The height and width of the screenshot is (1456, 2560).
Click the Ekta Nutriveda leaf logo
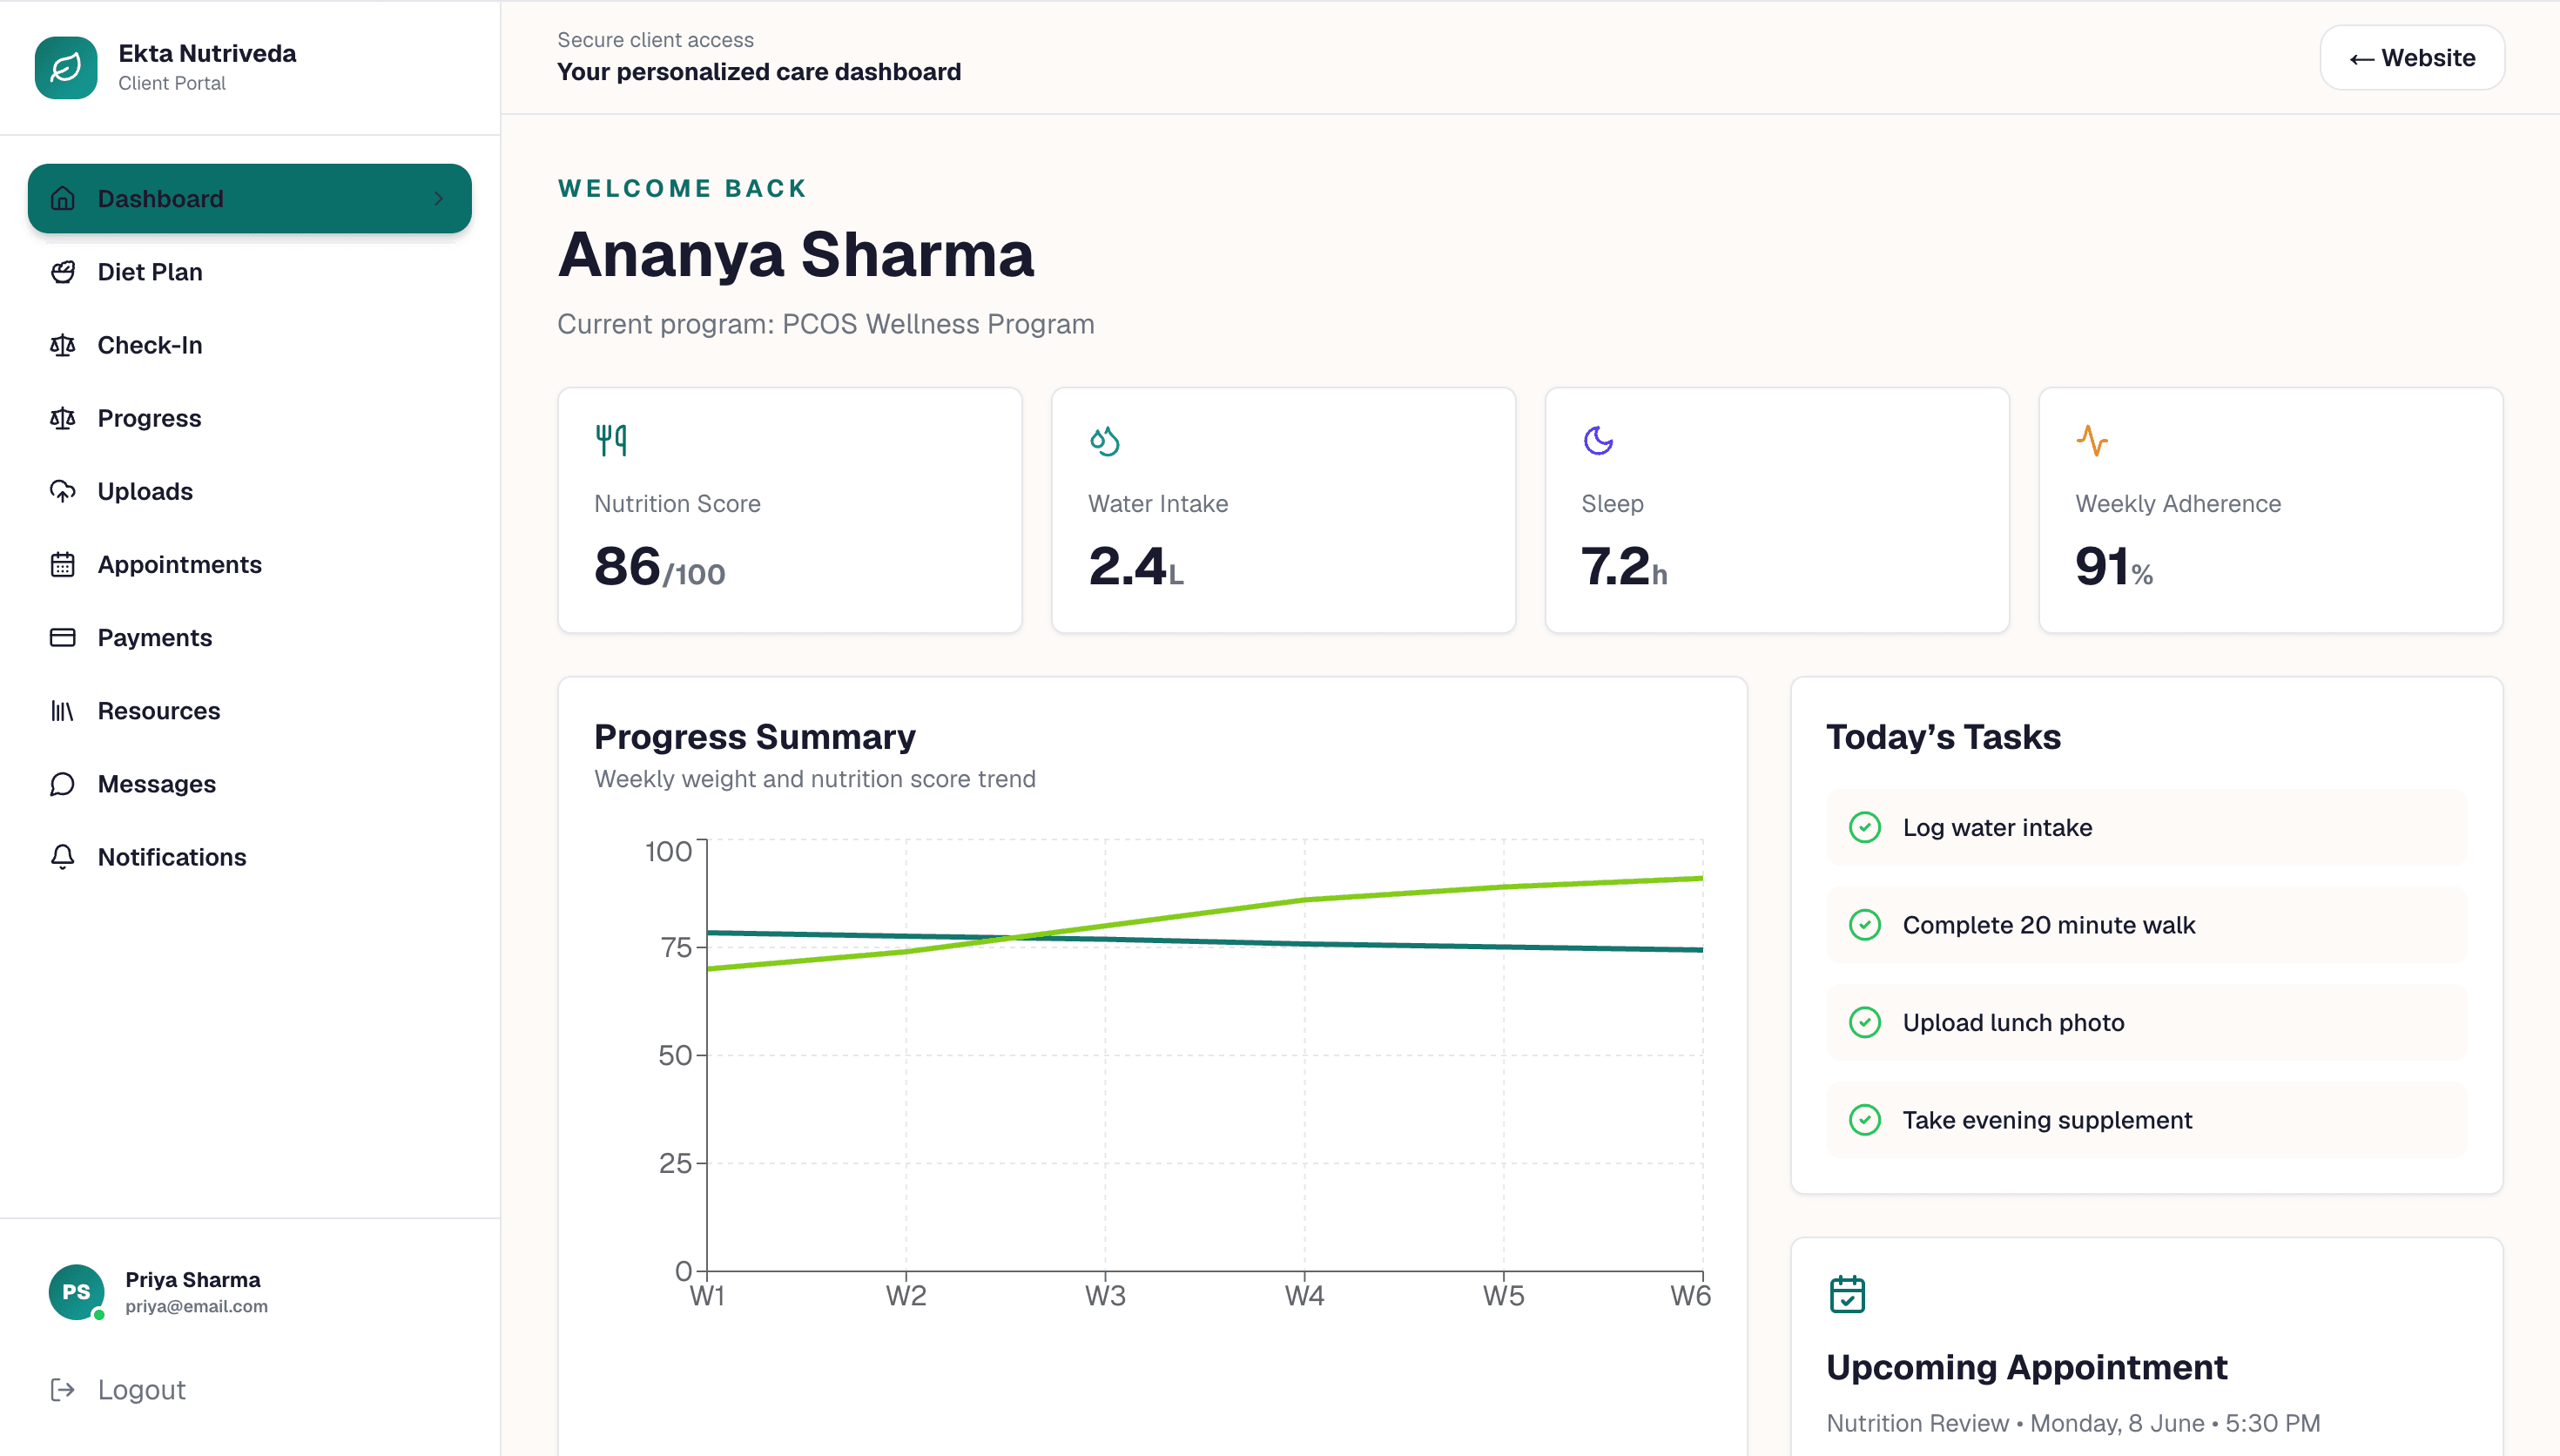click(66, 68)
